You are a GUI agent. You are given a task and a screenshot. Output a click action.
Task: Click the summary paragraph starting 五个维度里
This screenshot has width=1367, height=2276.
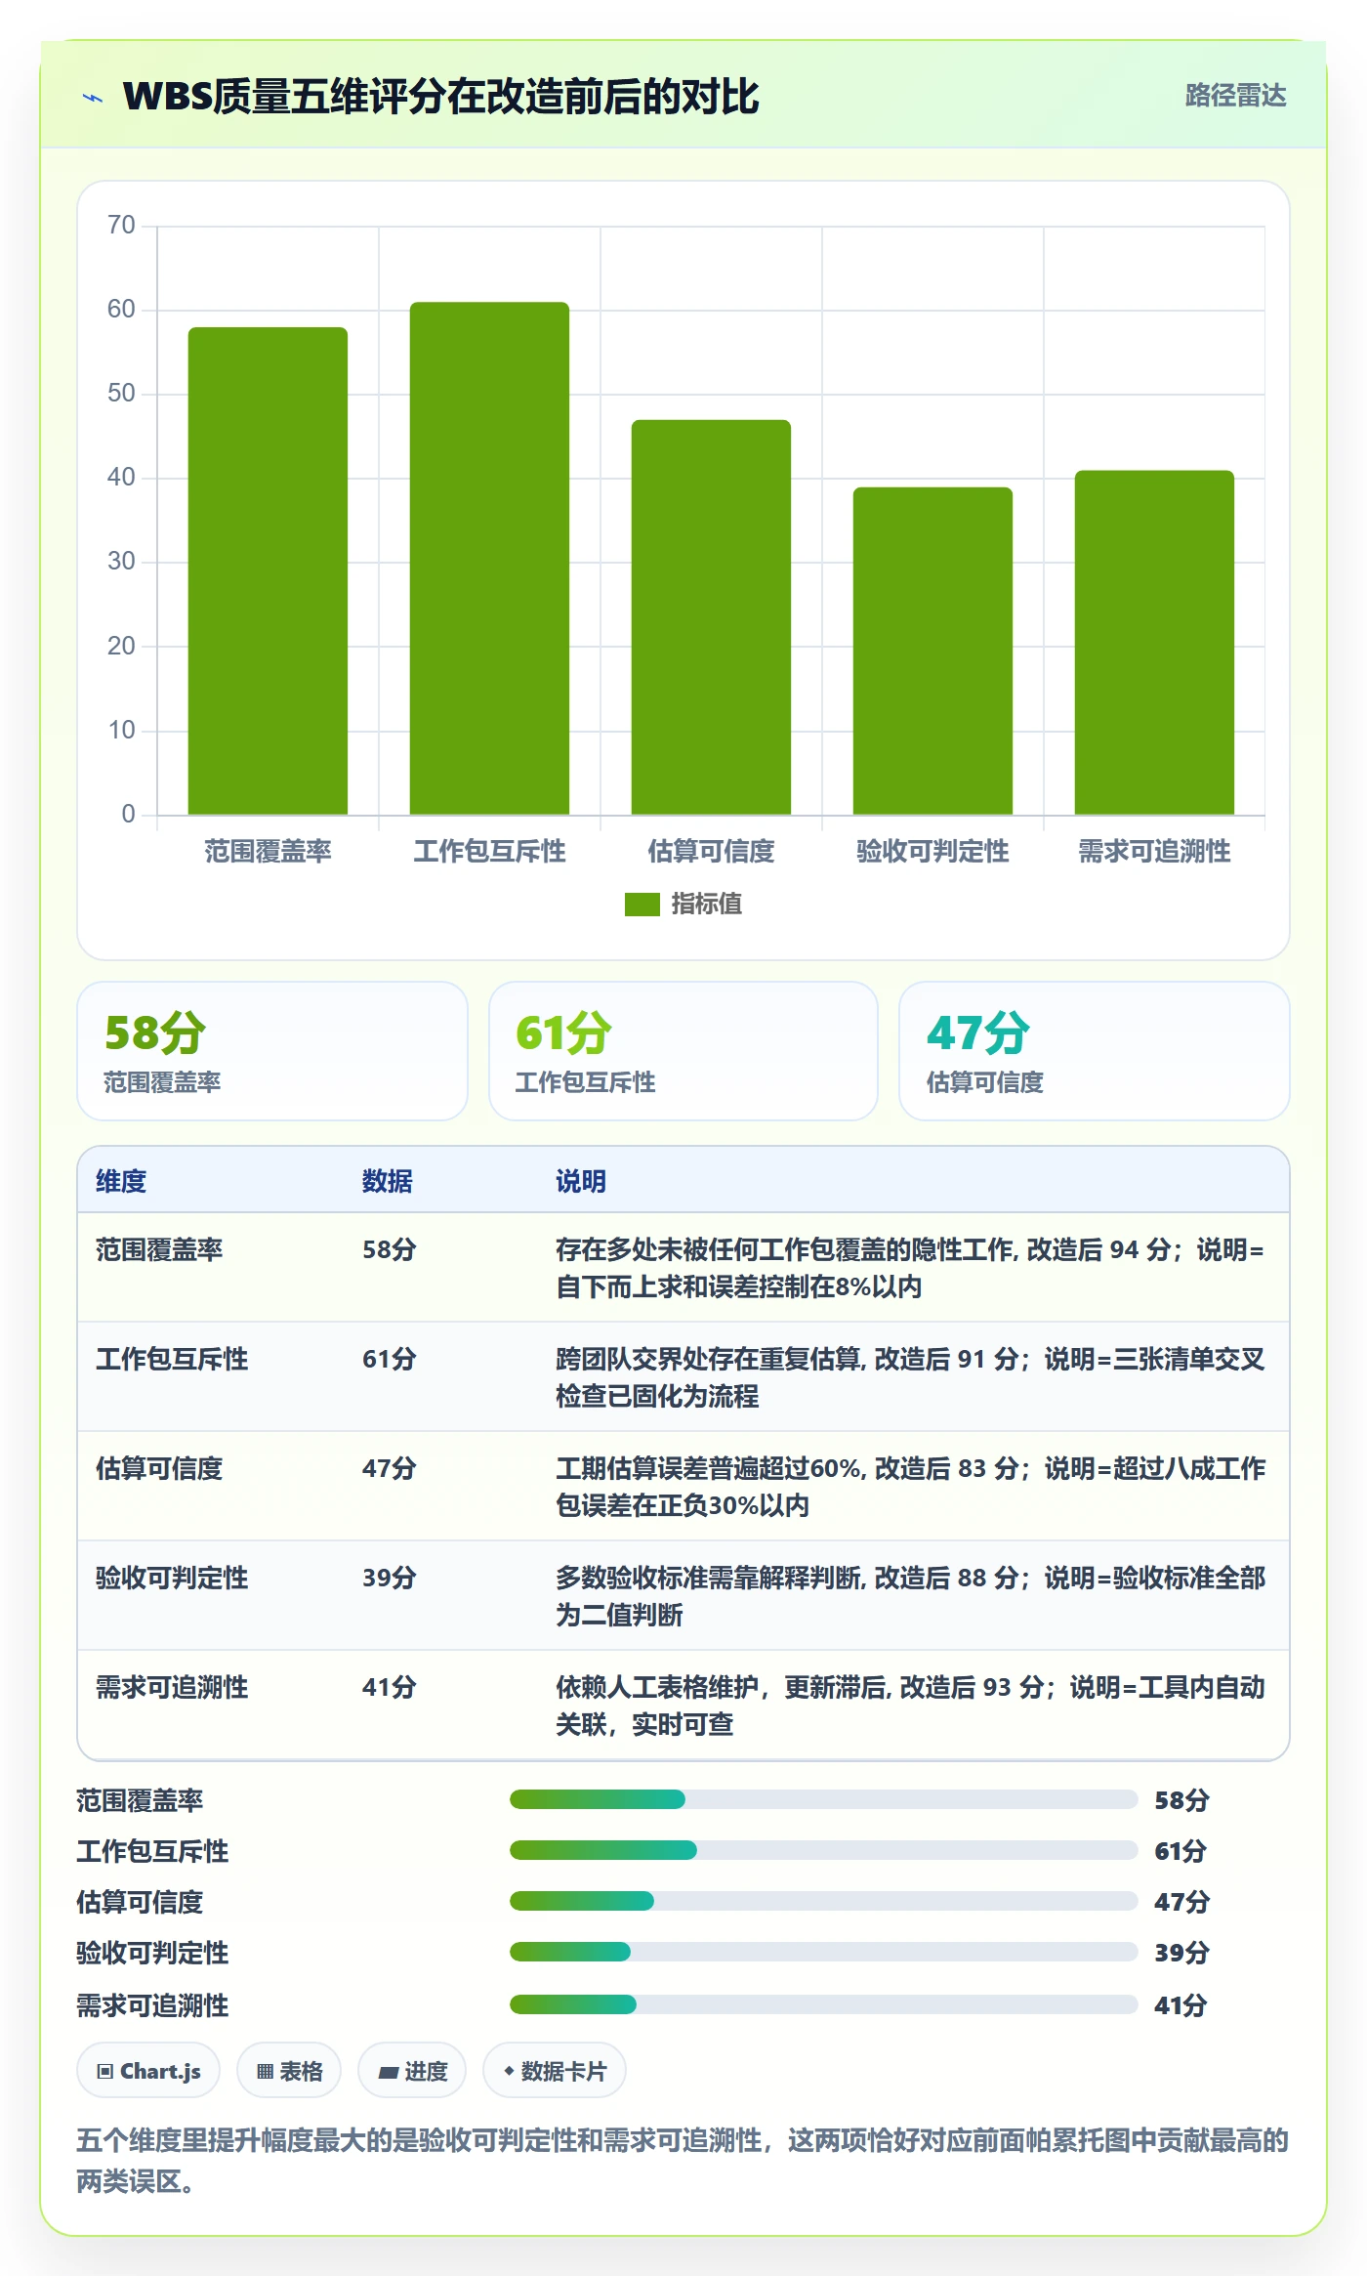click(683, 2161)
